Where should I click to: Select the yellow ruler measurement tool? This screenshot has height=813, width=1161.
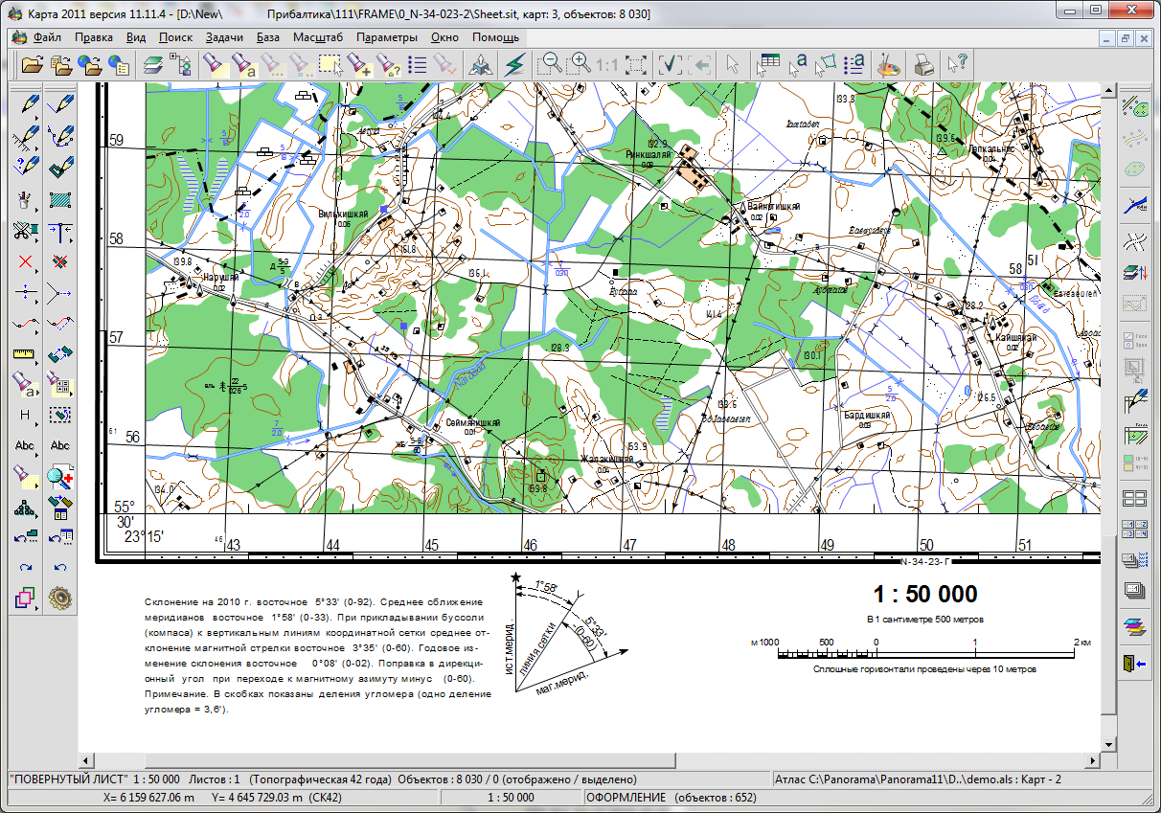pos(25,353)
